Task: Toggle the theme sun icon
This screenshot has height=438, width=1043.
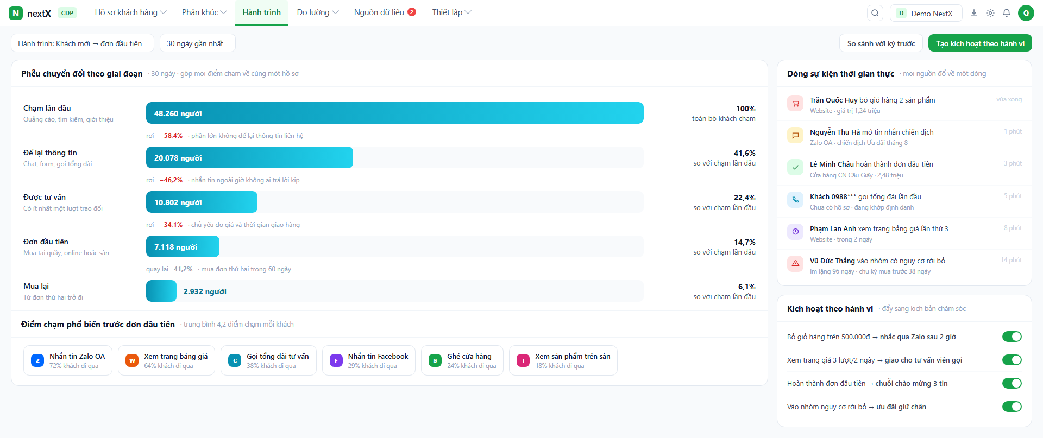Action: (990, 13)
